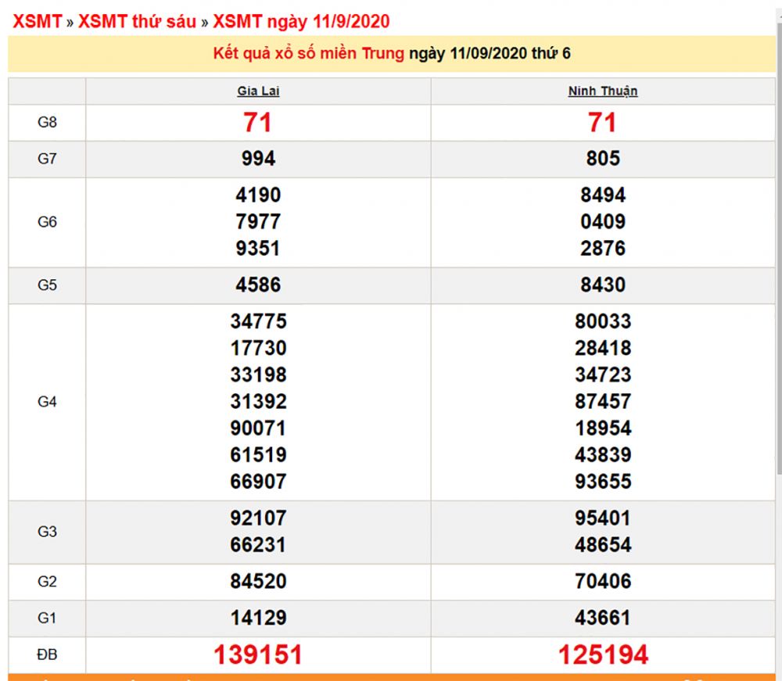Select Gia Lai special prize number 139151
Viewport: 782px width, 681px height.
pos(258,654)
